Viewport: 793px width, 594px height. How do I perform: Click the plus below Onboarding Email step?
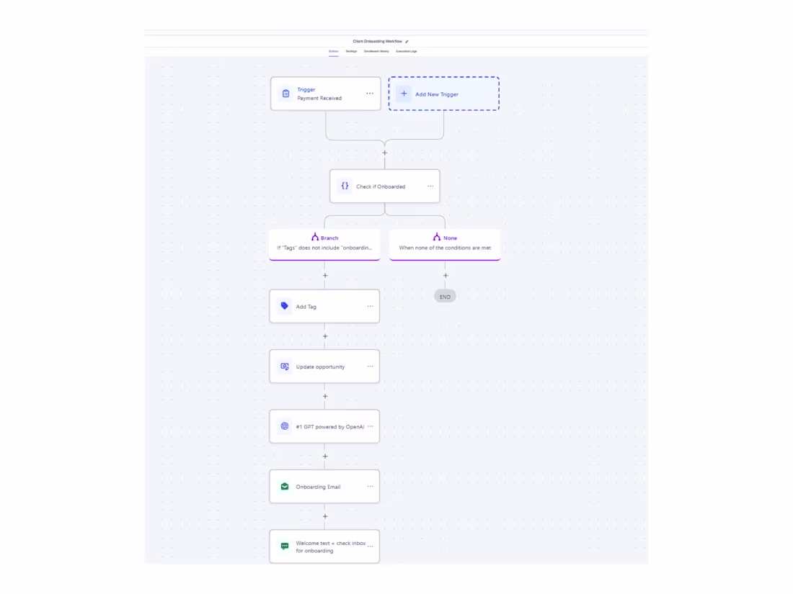click(x=324, y=516)
